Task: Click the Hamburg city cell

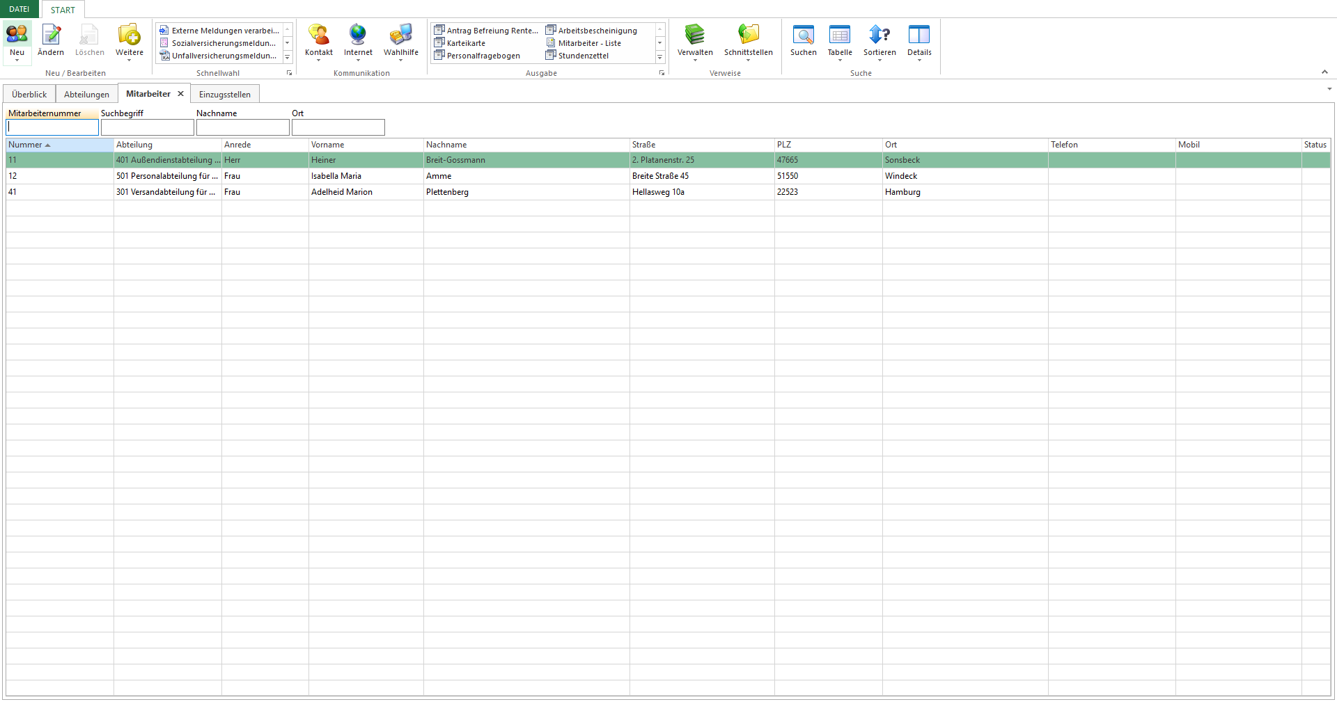Action: 965,192
